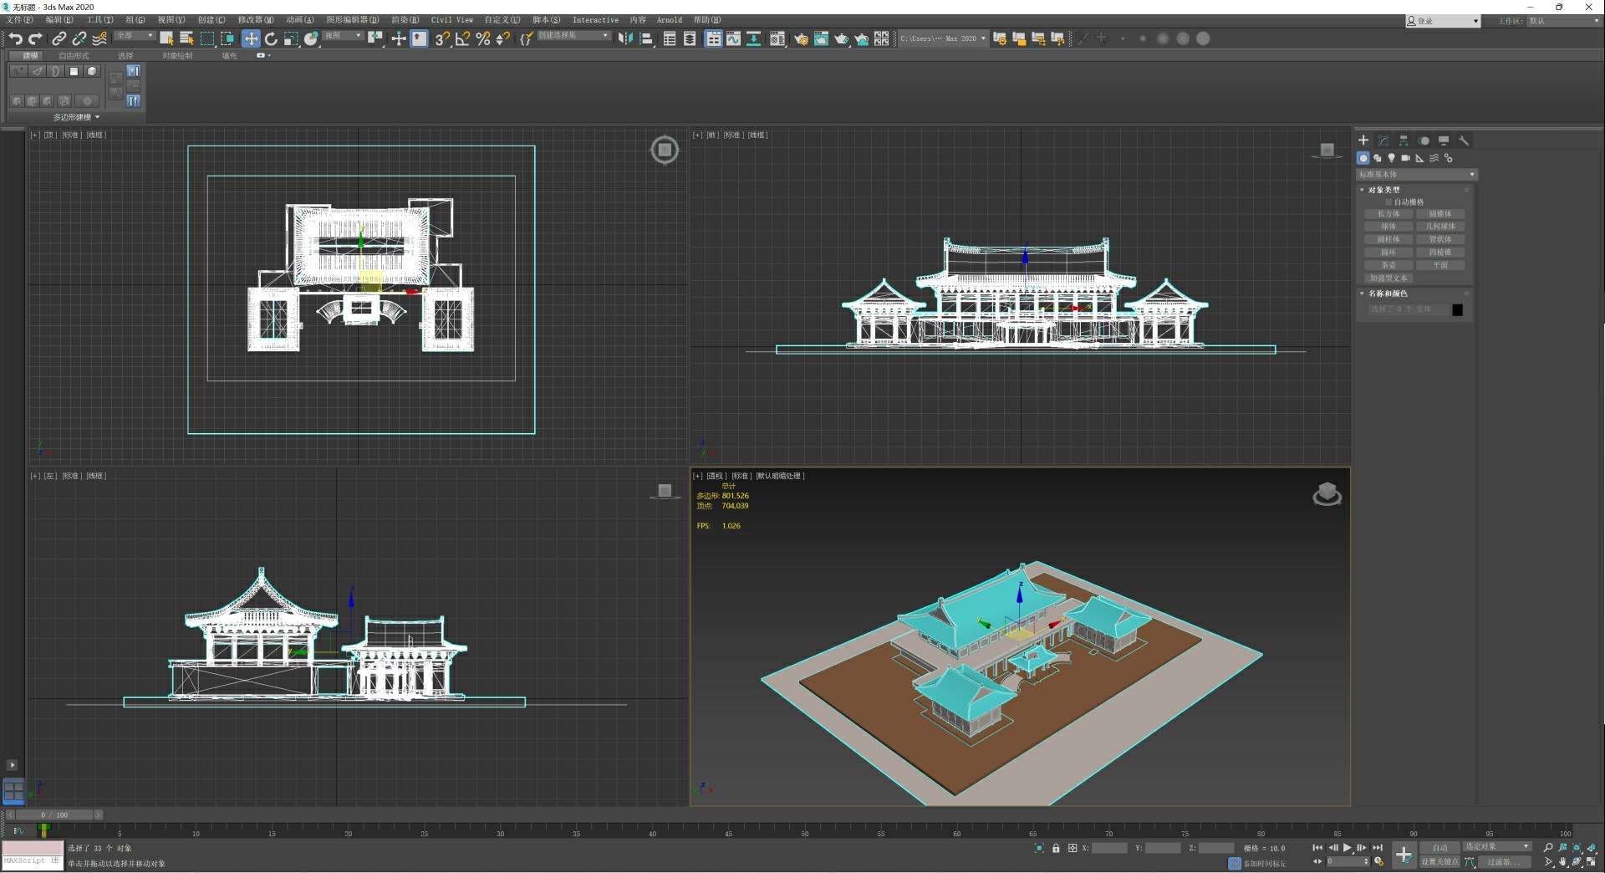Click the 圆柱体 cylinder button
Viewport: 1605px width, 873px height.
(x=1388, y=240)
